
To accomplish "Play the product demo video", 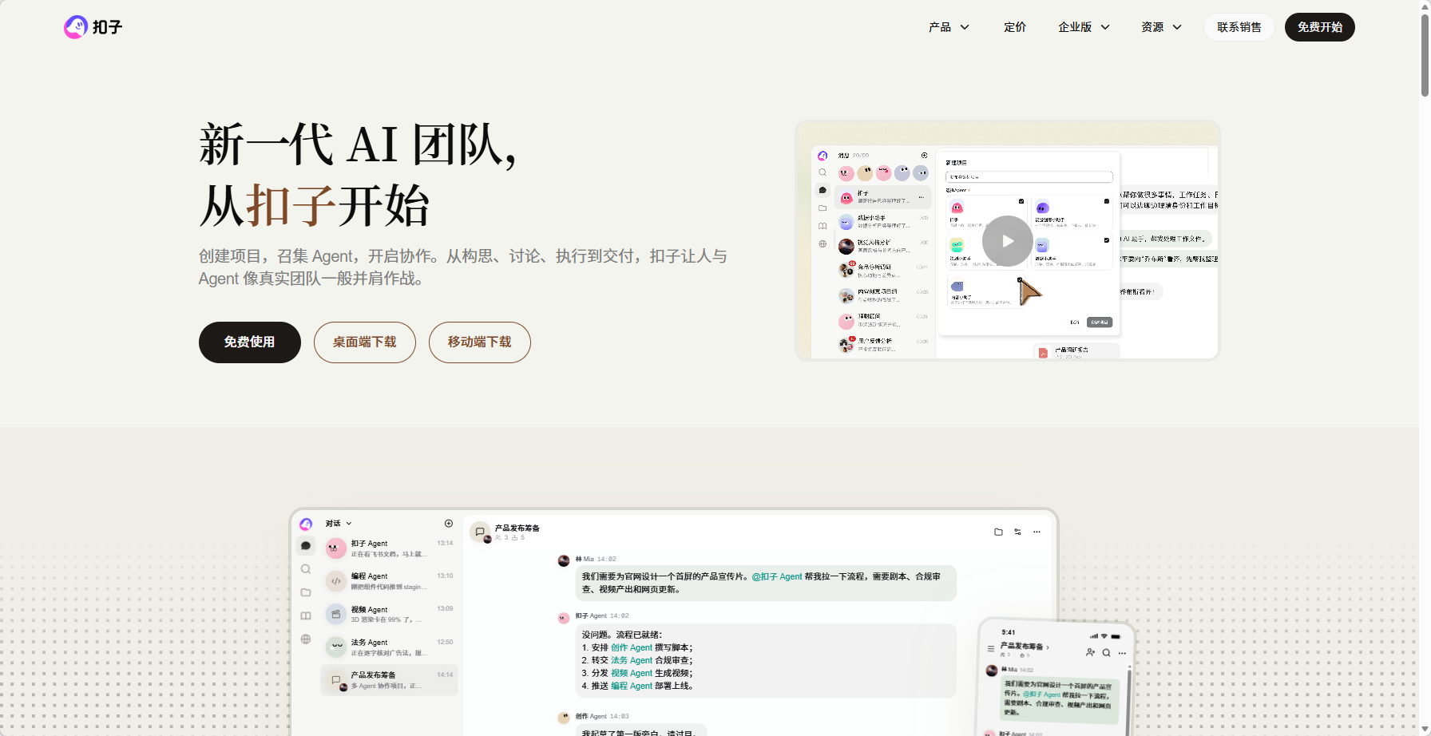I will click(x=1007, y=241).
